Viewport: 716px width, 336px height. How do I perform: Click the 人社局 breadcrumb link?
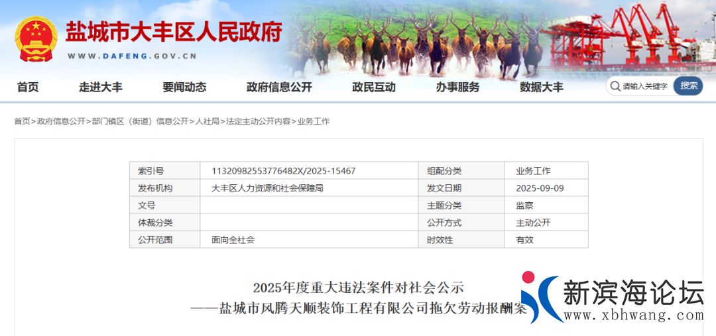207,121
